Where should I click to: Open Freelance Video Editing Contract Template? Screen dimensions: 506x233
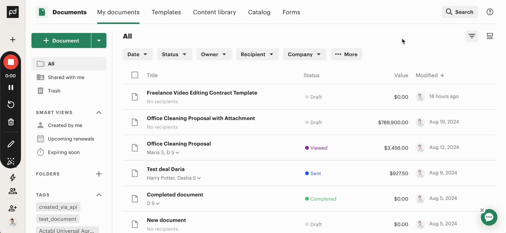tap(202, 93)
